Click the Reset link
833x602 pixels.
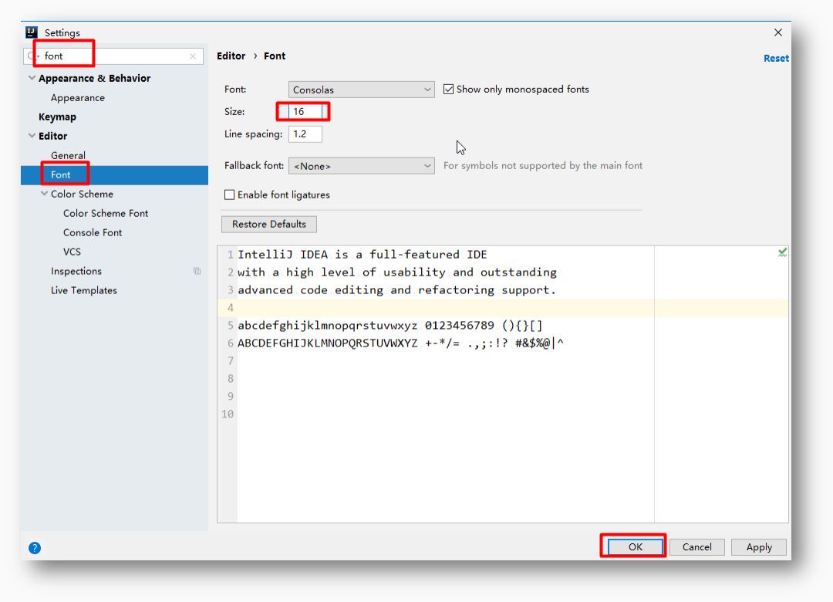(776, 59)
